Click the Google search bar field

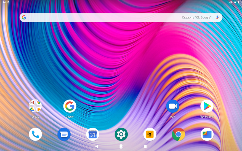121,17
